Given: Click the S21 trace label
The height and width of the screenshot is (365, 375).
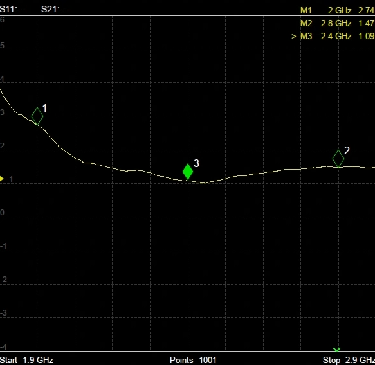Looking at the screenshot, I should tap(55, 10).
